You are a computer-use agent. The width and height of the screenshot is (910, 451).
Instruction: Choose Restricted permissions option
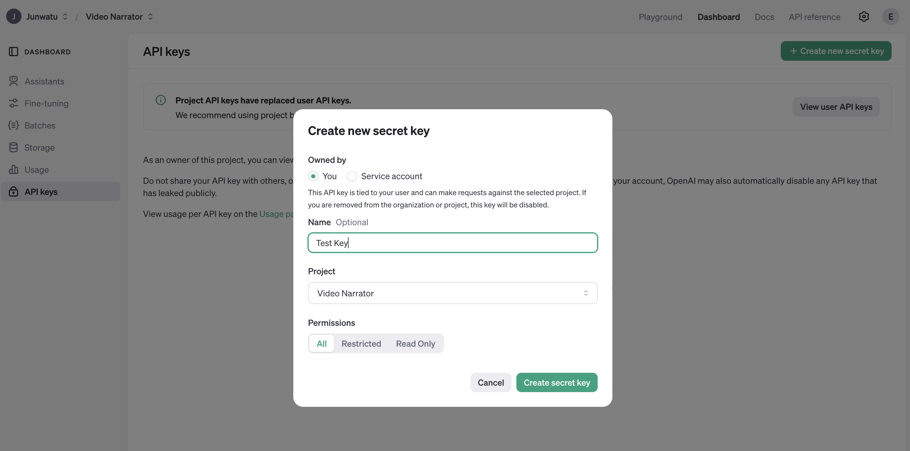click(361, 344)
